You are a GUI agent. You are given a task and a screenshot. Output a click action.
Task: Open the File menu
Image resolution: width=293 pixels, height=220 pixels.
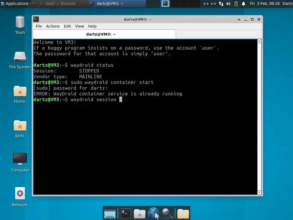39,26
